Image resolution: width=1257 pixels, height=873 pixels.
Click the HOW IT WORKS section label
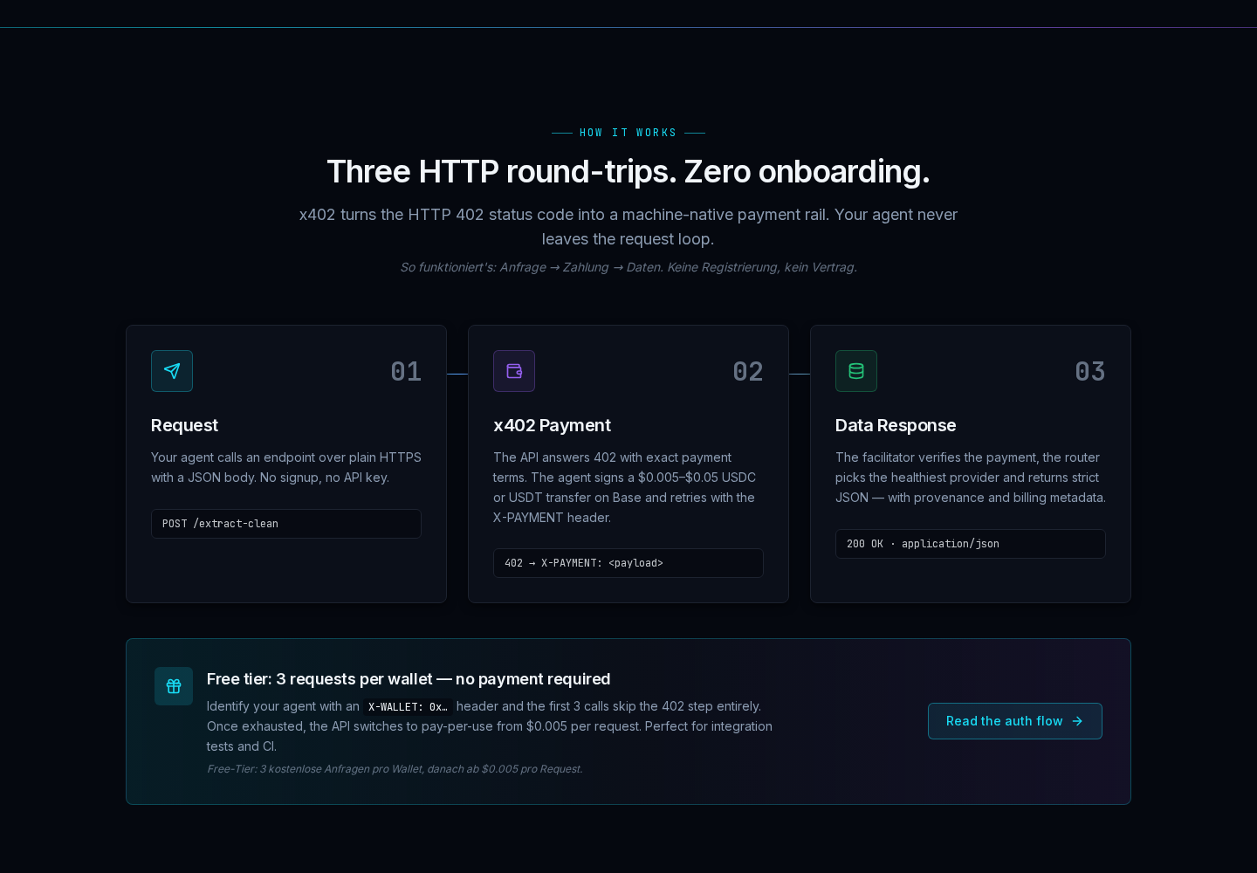(x=628, y=133)
